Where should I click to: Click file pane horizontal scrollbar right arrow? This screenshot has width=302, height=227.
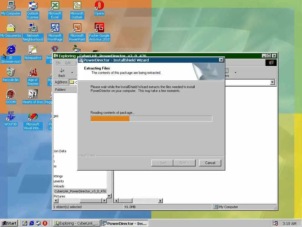point(160,201)
